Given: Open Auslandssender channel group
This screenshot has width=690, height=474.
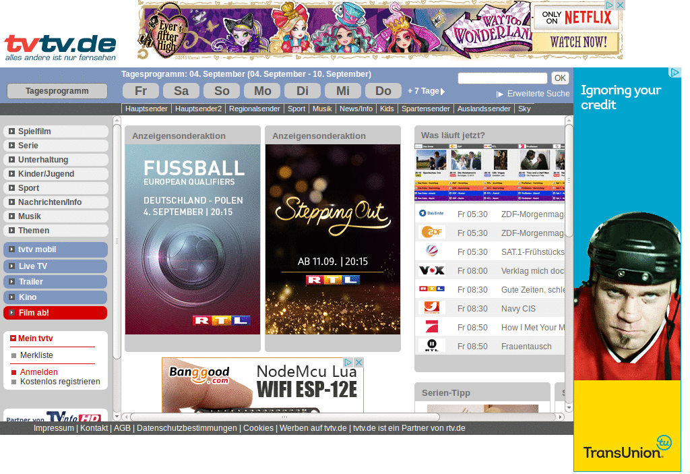Looking at the screenshot, I should pos(484,109).
